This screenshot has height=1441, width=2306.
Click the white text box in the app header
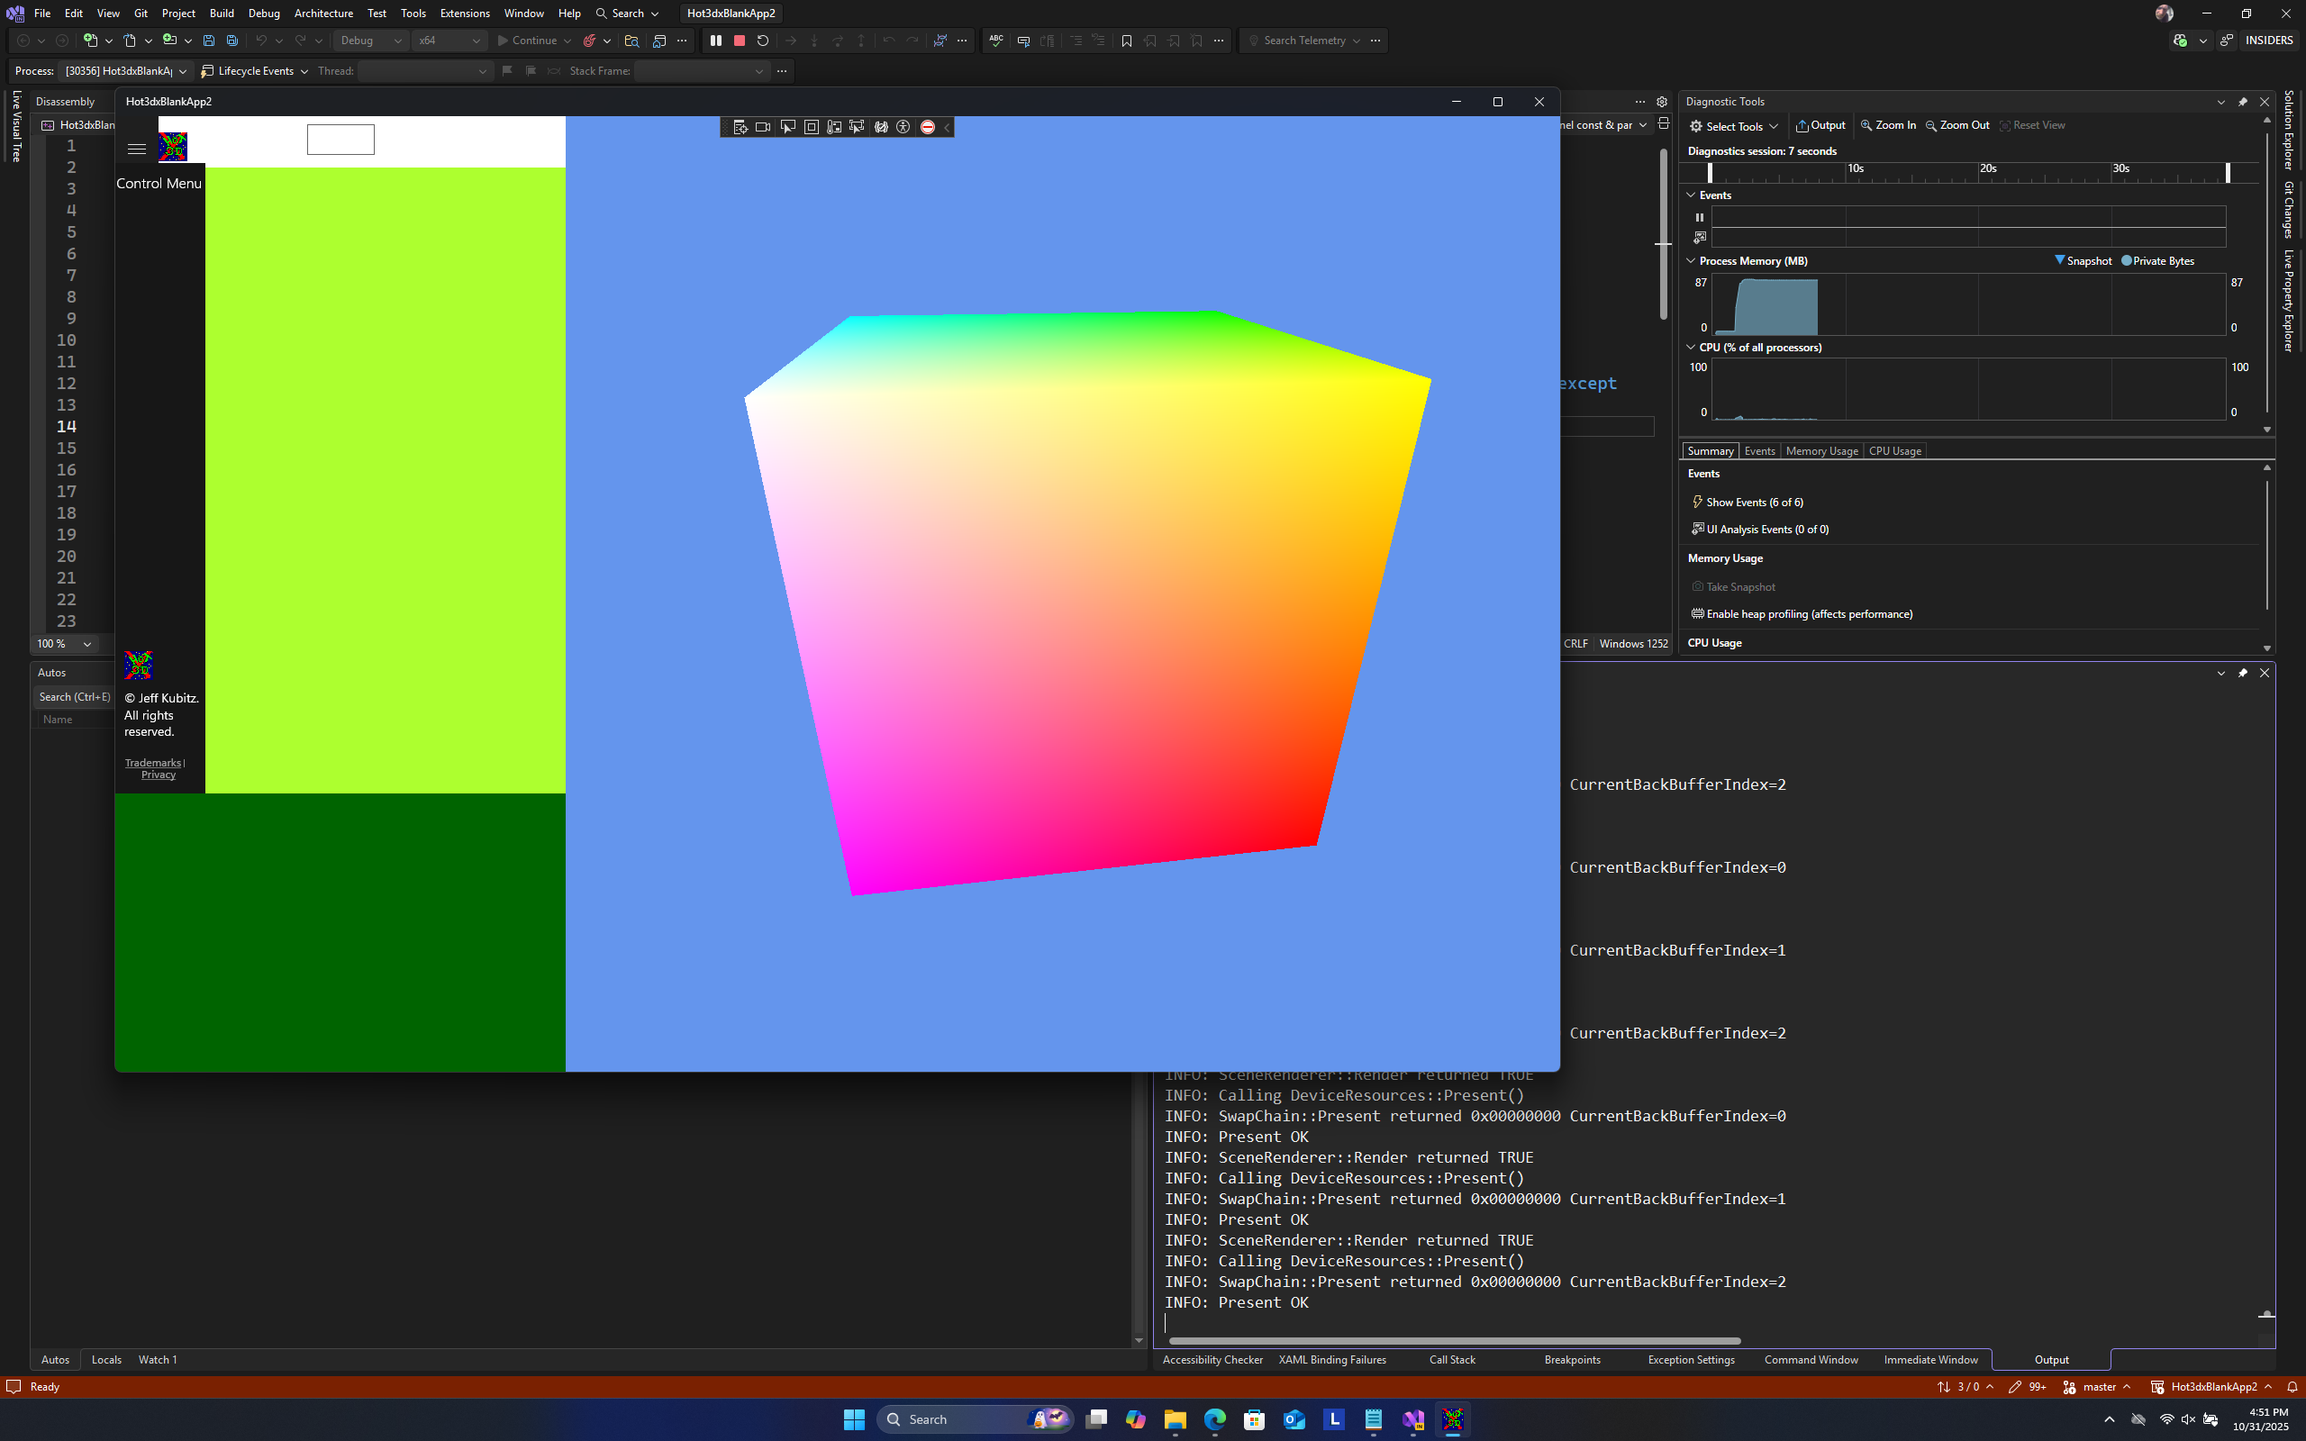(340, 139)
